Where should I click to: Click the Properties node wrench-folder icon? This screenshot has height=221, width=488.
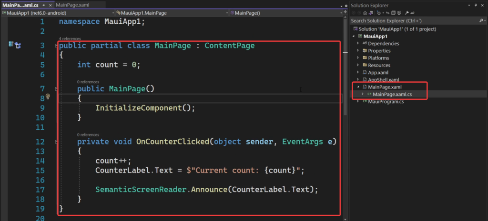tap(365, 50)
